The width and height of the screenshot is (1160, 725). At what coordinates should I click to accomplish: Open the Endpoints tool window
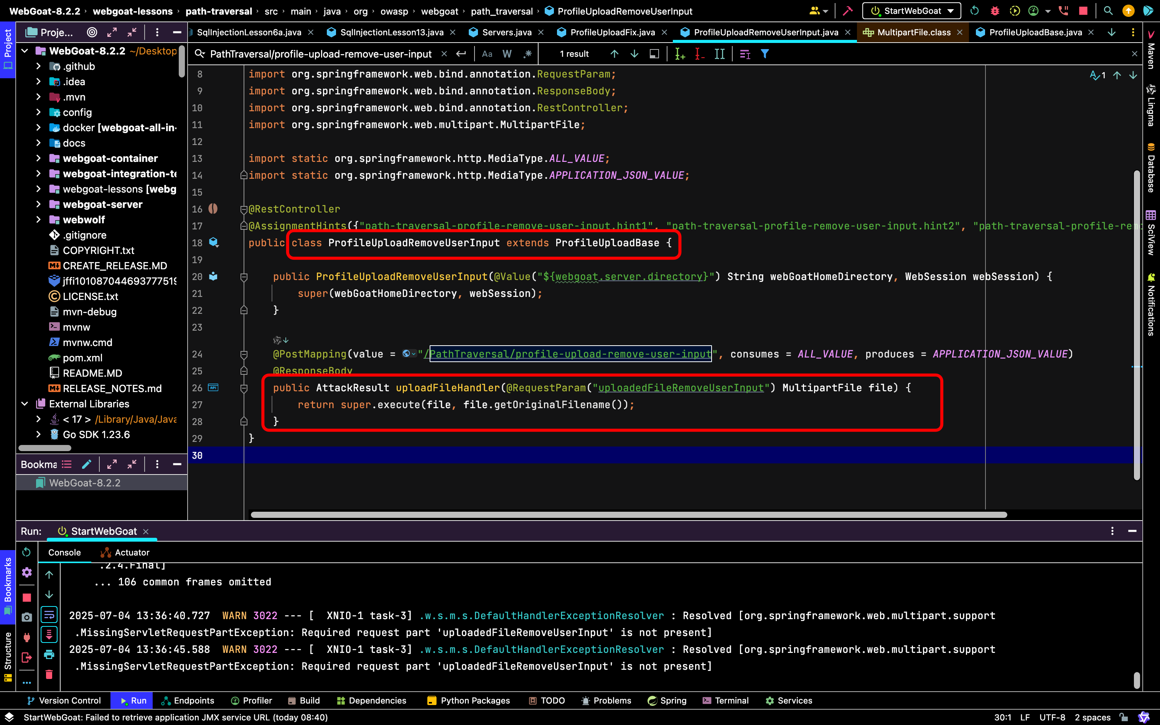(x=188, y=700)
